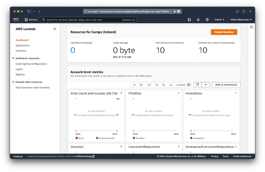Refresh the account-level metrics charts
The width and height of the screenshot is (265, 172).
(x=197, y=85)
